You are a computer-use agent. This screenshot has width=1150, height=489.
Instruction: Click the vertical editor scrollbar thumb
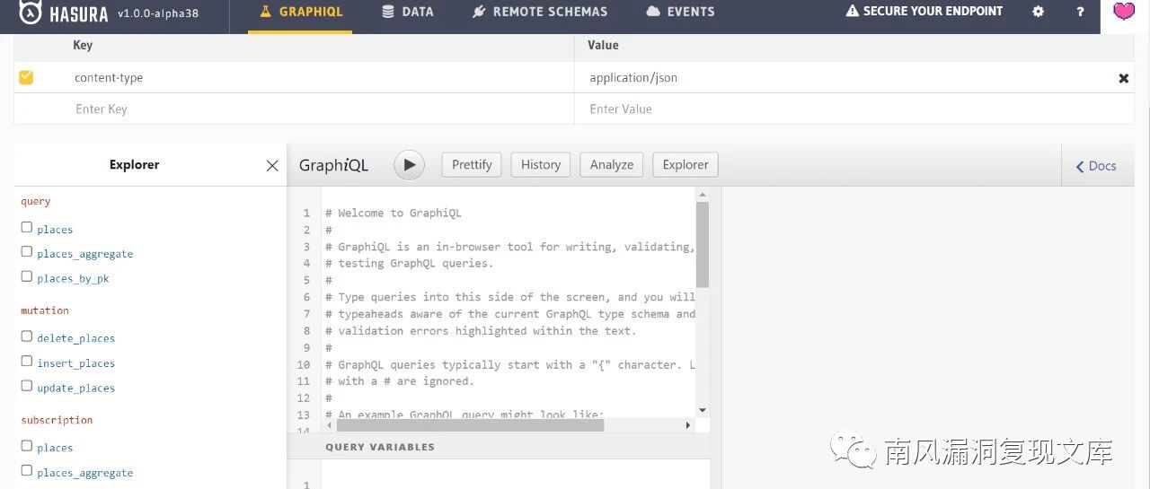tap(703, 244)
